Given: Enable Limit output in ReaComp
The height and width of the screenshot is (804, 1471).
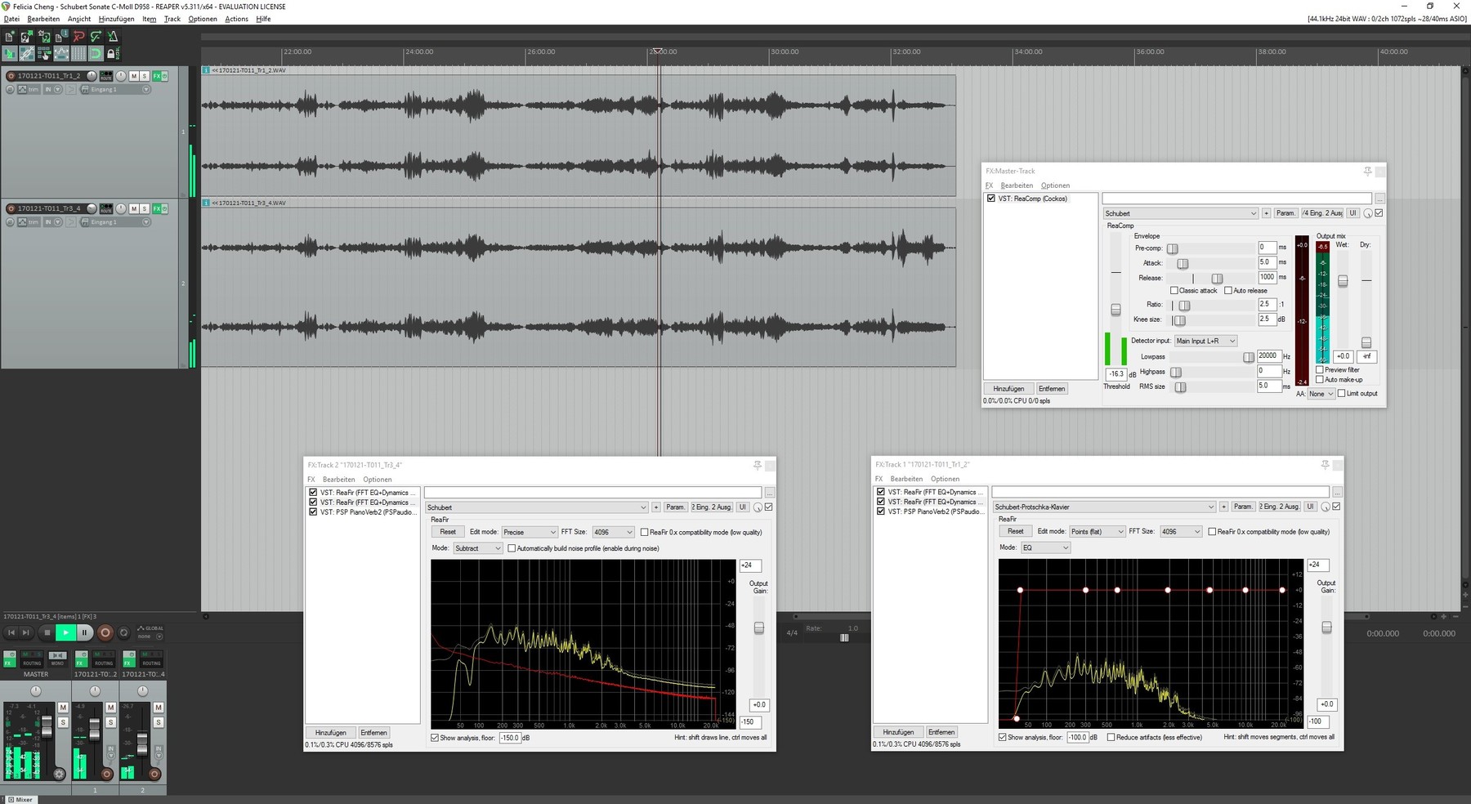Looking at the screenshot, I should (1342, 394).
